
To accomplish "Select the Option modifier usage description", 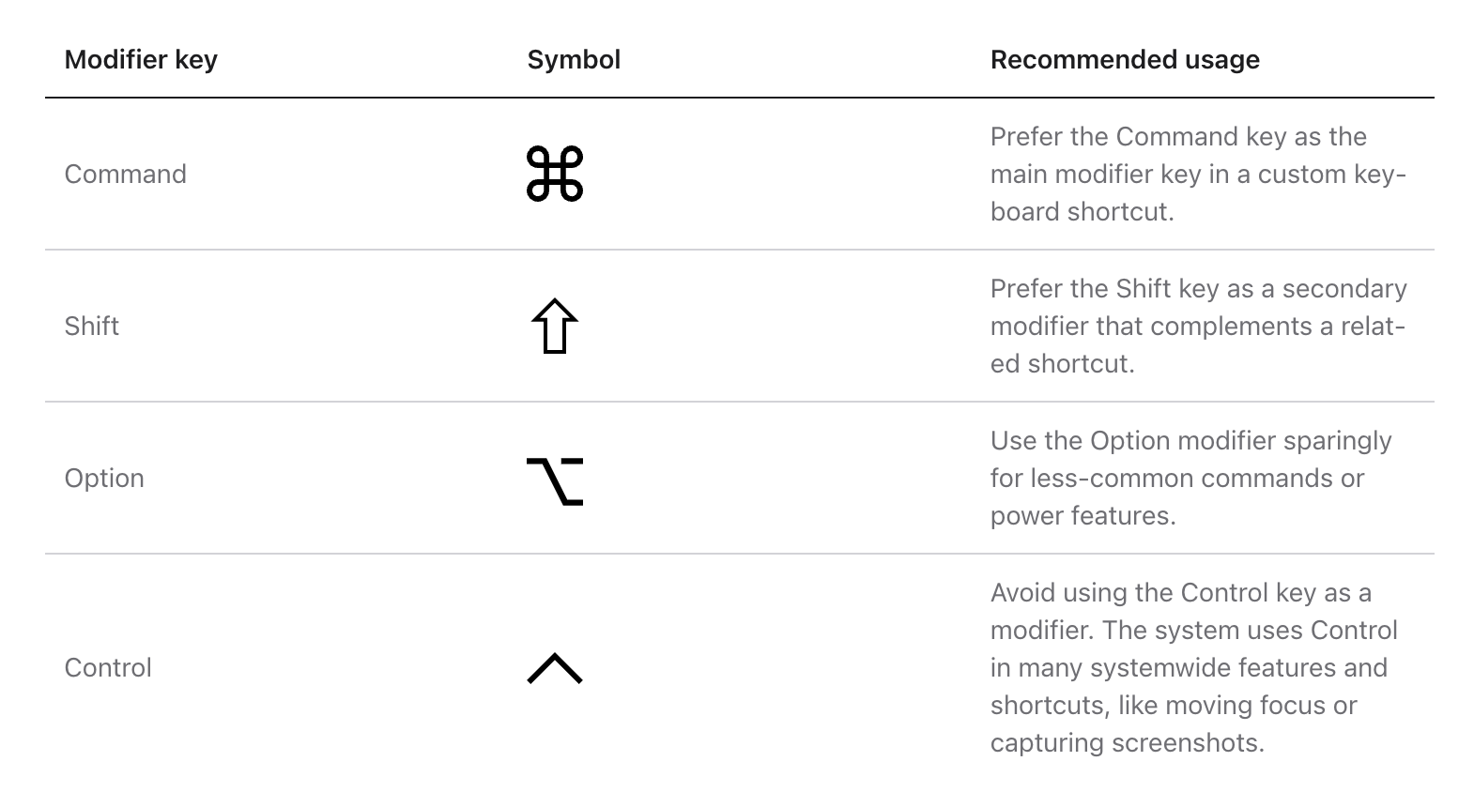I will point(1190,479).
